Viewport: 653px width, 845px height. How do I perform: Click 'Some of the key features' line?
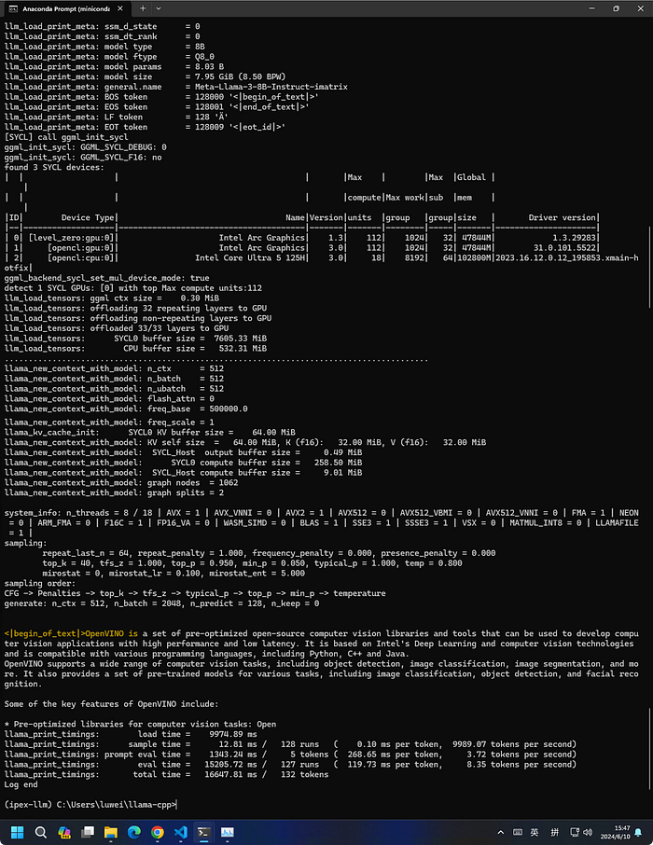point(112,704)
